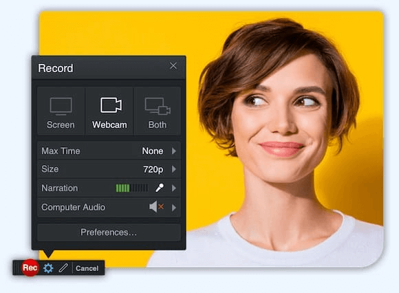The image size is (399, 293).
Task: Close the Record panel with X
Action: (x=173, y=66)
